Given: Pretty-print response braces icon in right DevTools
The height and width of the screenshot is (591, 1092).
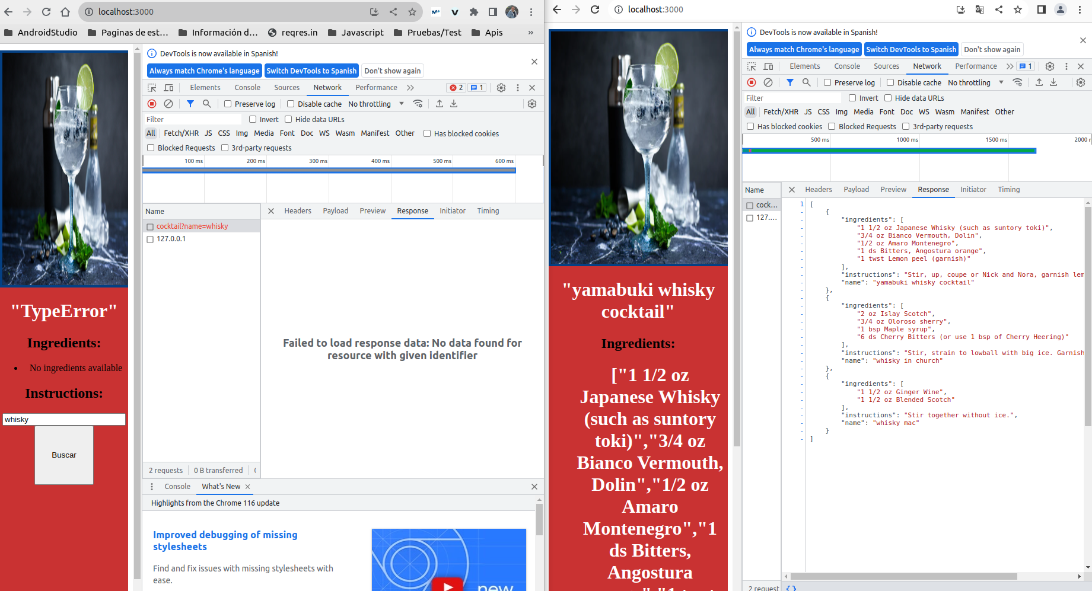Looking at the screenshot, I should (791, 587).
